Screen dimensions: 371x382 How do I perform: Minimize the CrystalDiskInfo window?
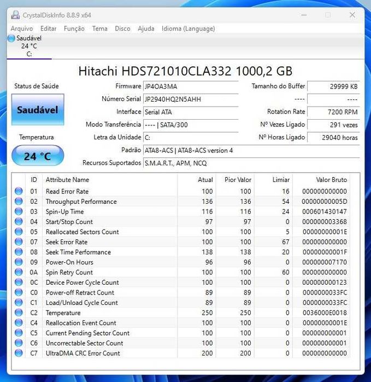tap(304, 15)
